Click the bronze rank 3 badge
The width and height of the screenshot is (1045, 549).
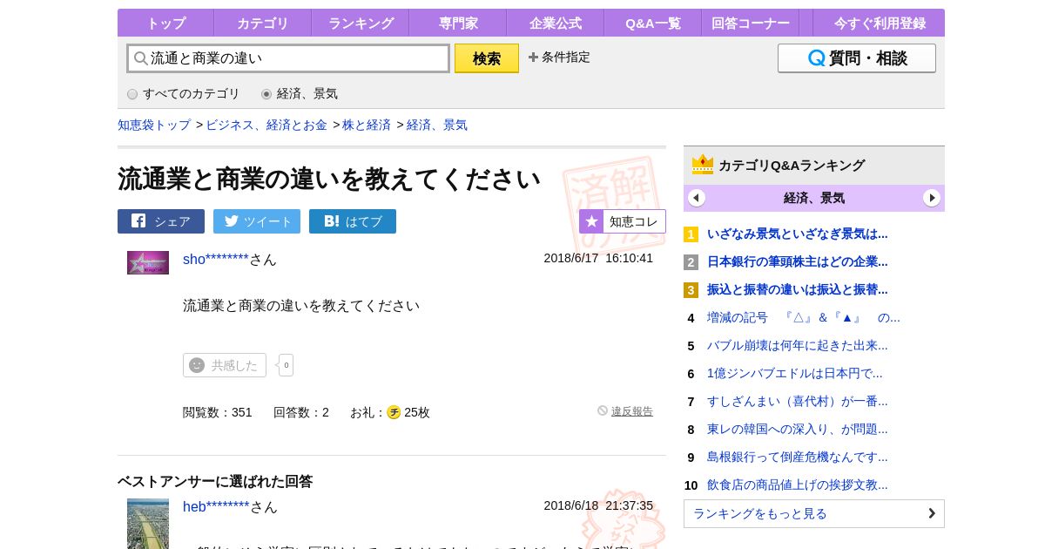point(691,290)
